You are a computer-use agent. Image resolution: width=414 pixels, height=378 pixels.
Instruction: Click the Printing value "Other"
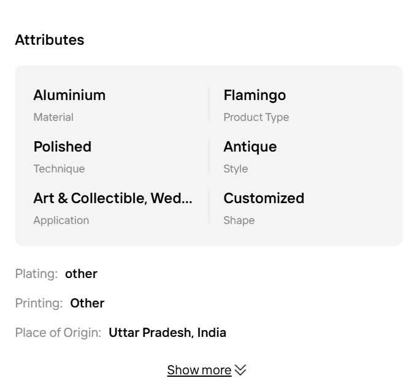pyautogui.click(x=87, y=303)
